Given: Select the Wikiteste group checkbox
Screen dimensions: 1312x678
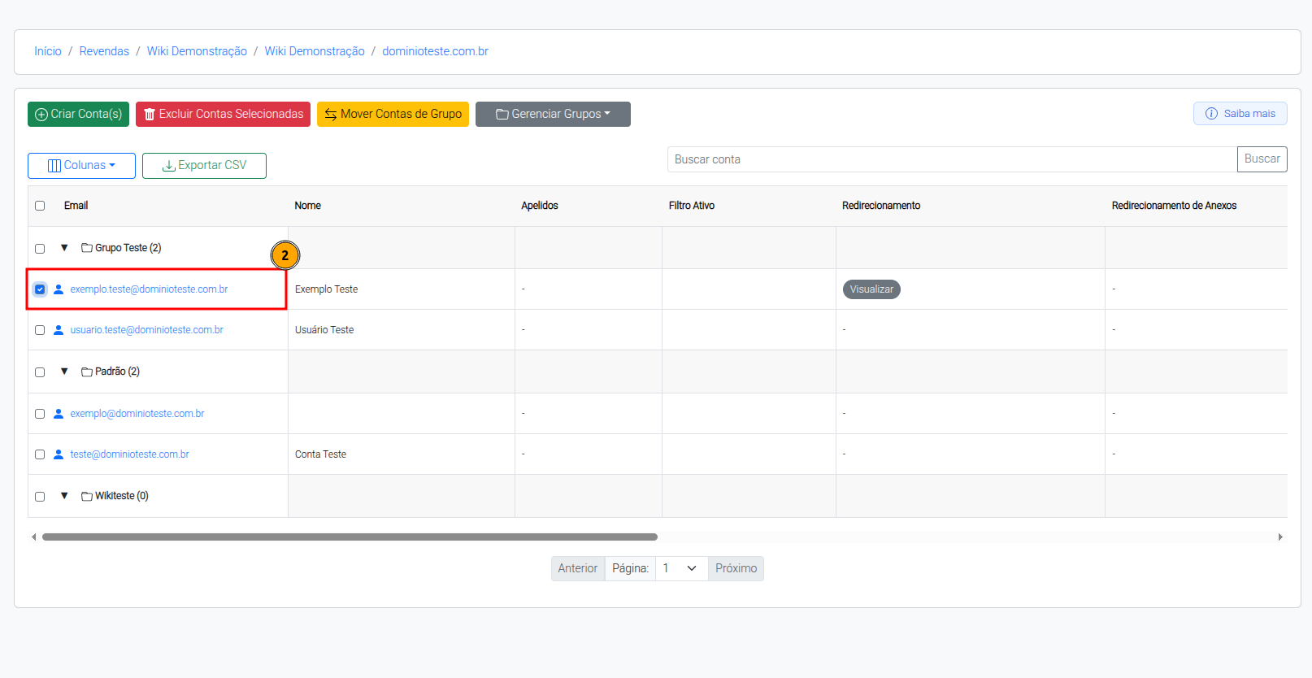Looking at the screenshot, I should (x=40, y=497).
